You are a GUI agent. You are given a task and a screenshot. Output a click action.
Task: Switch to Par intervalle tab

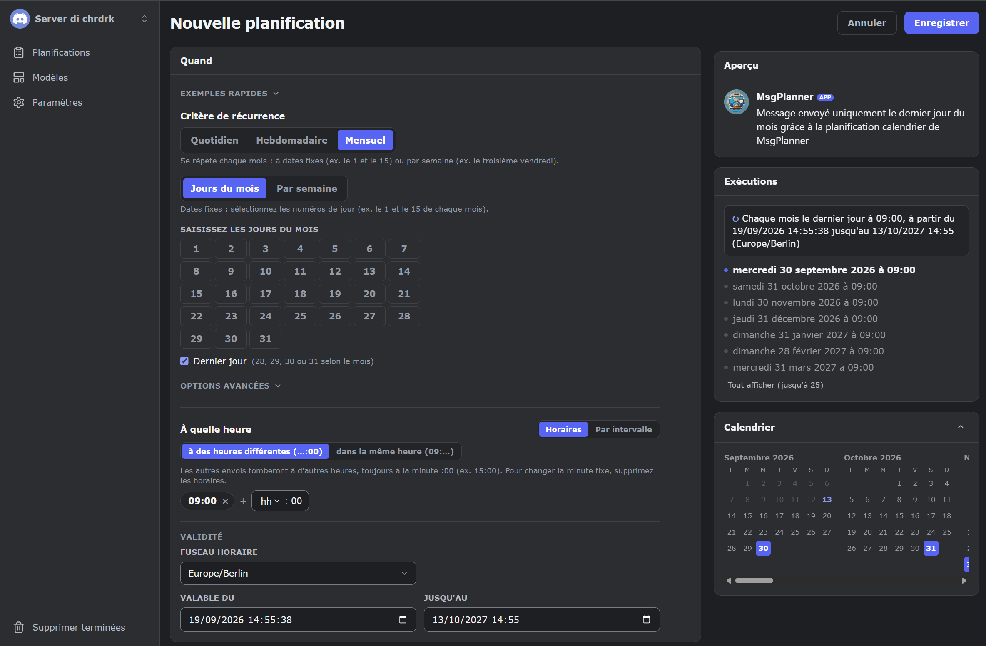coord(623,429)
